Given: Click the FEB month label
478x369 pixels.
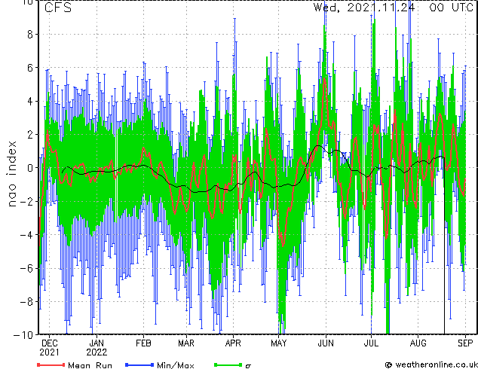Looking at the screenshot, I should 143,343.
